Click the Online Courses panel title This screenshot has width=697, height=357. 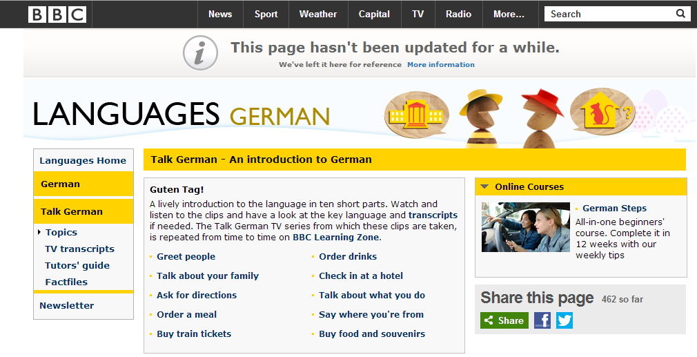click(529, 186)
